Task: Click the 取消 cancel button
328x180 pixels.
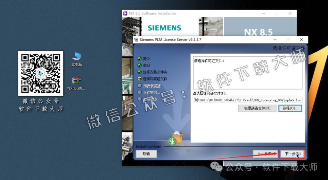Action: click(146, 154)
